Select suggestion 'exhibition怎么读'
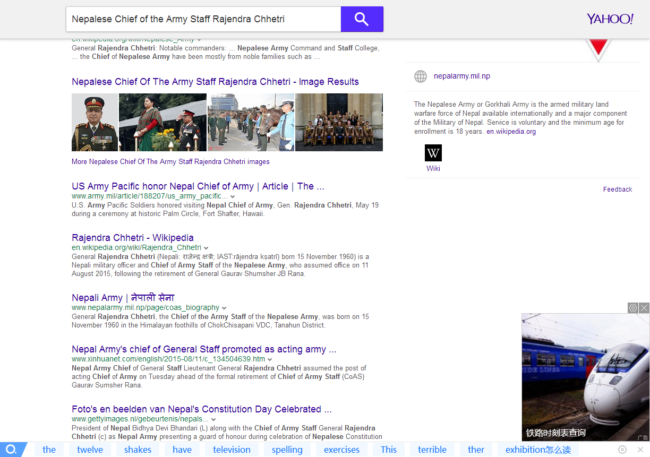 [x=538, y=450]
